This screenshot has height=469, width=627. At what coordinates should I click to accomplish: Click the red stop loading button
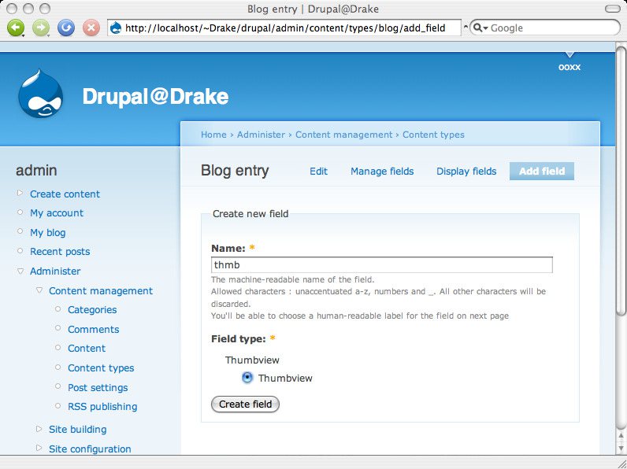point(91,28)
